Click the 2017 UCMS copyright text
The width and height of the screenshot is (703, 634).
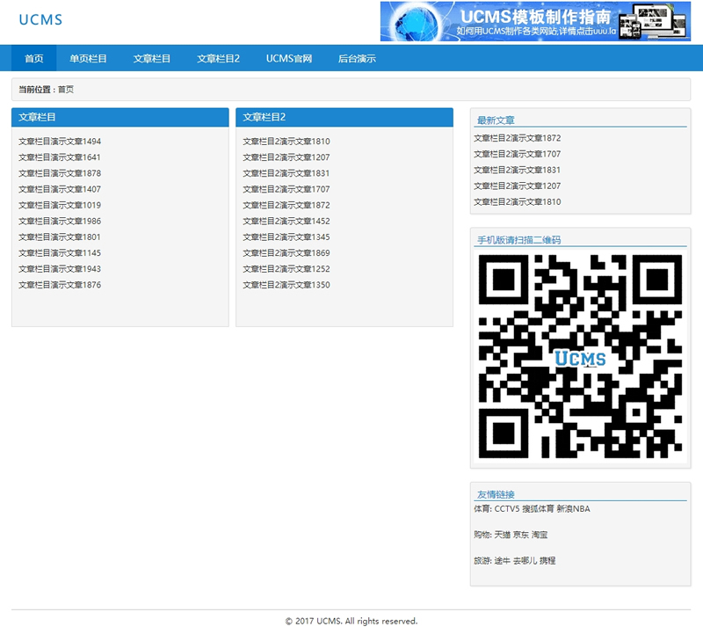pos(351,621)
